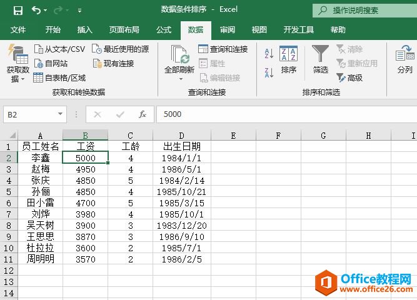Viewport: 417px width, 300px height.
Task: Open the undo history dropdown arrow
Action: click(x=46, y=11)
